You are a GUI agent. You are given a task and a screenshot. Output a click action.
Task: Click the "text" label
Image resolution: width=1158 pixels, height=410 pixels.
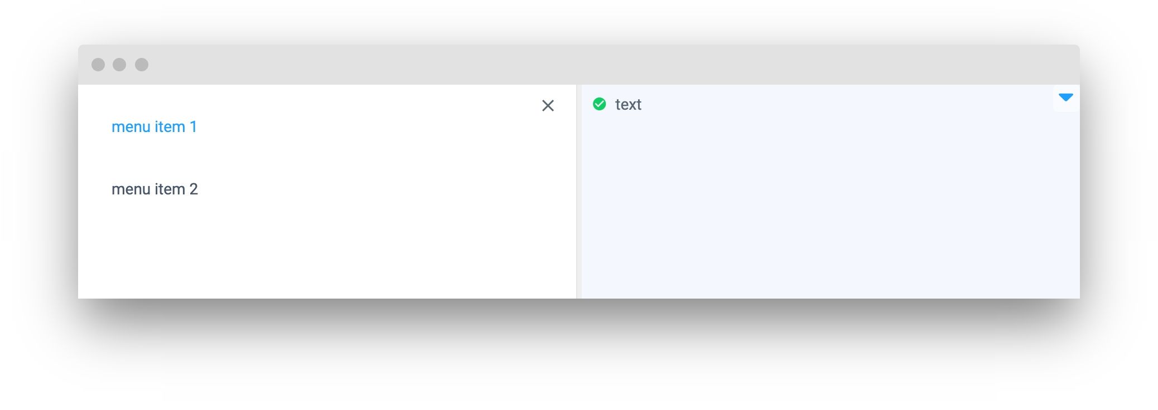pyautogui.click(x=628, y=105)
